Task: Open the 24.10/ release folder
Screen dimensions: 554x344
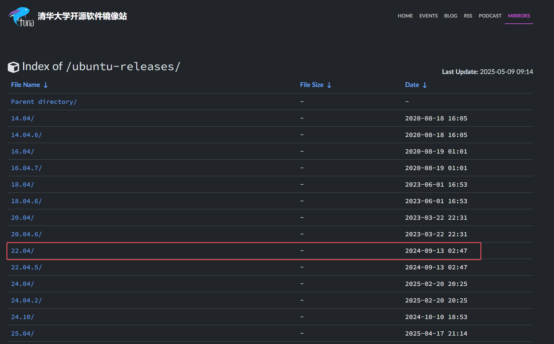Action: 22,317
